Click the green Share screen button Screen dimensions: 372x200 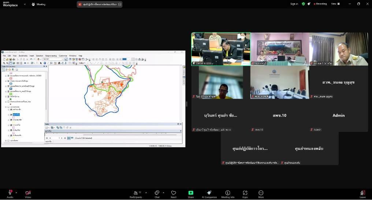point(191,193)
